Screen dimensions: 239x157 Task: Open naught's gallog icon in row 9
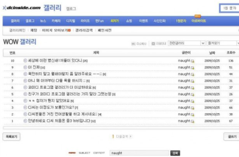pos(193,68)
